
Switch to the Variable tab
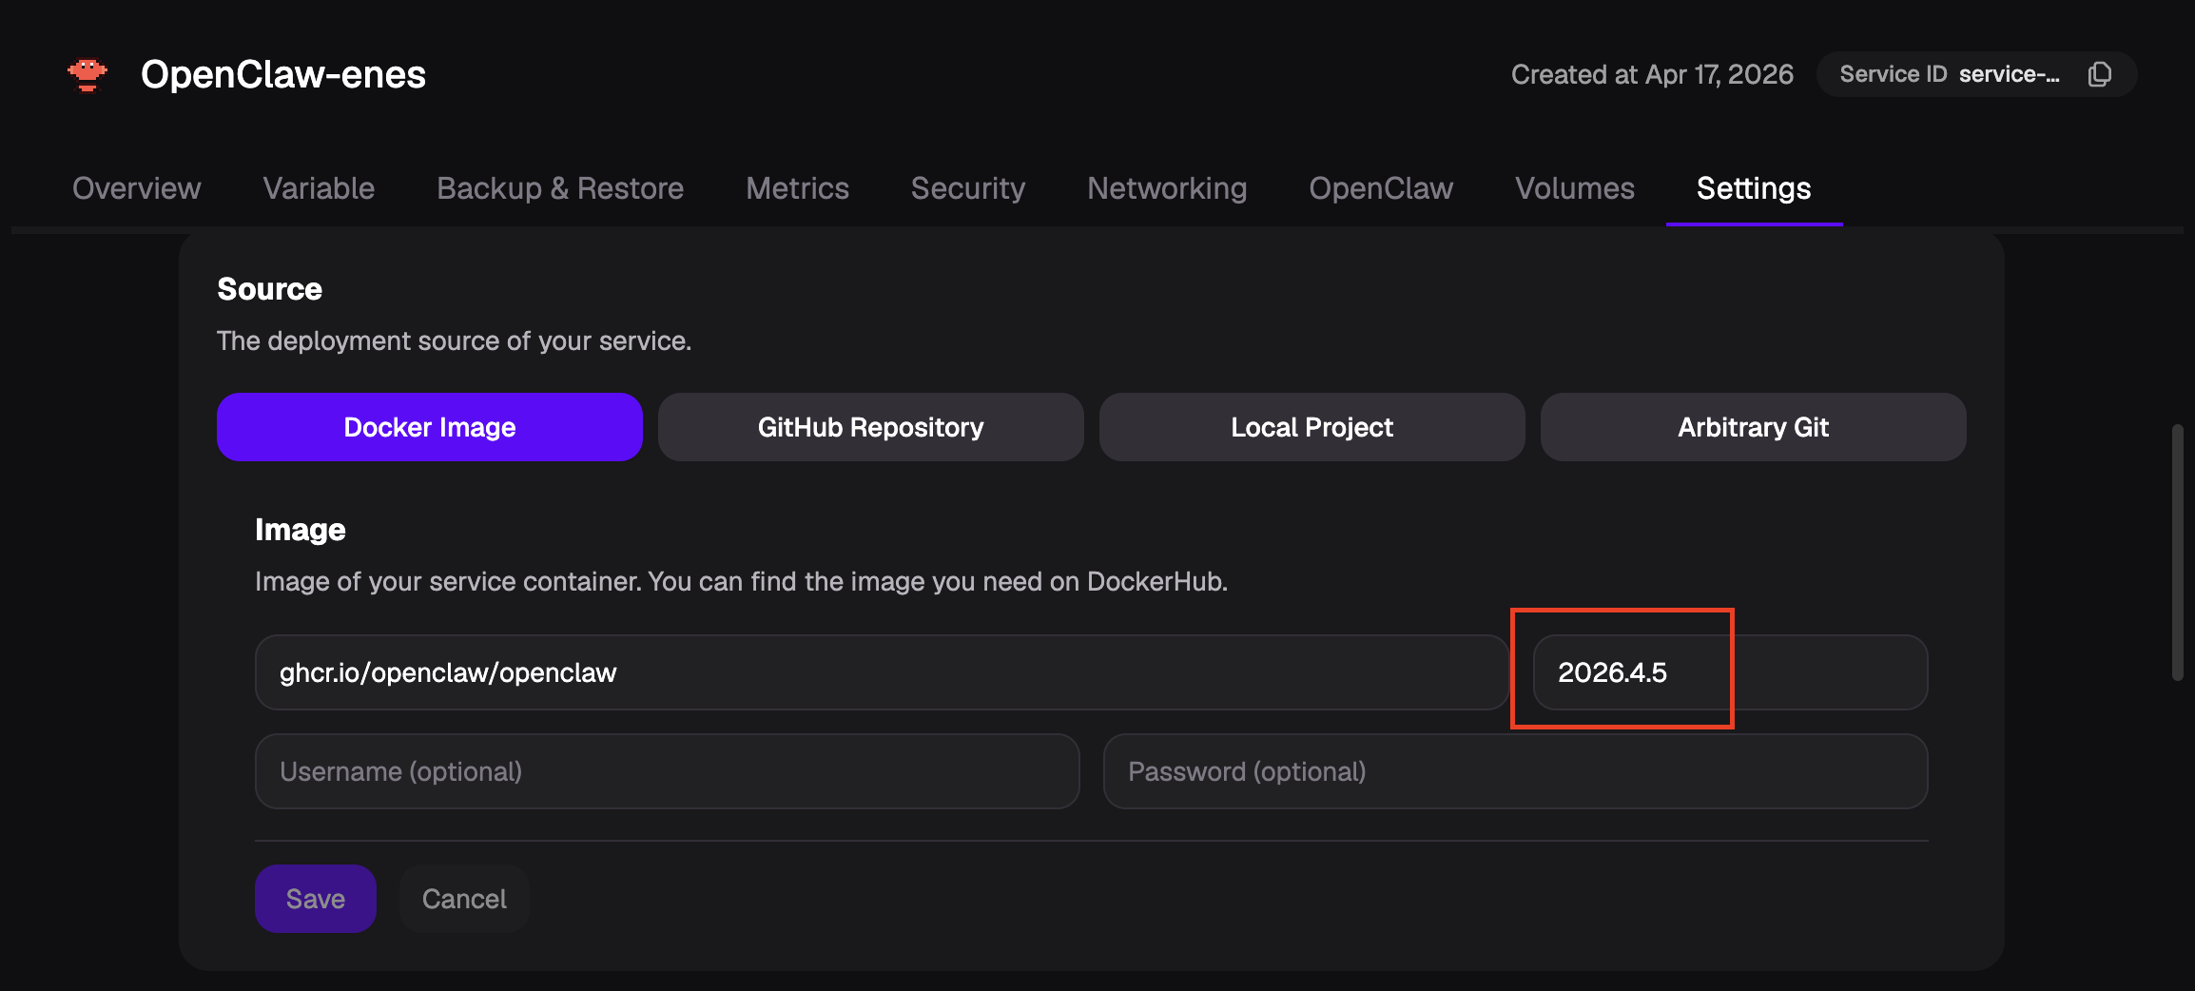pos(319,188)
